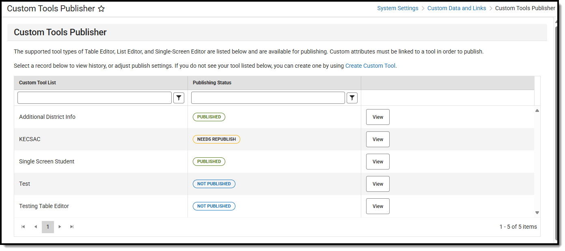Select page 1 in the pagination bar
This screenshot has height=251, width=565.
(47, 227)
